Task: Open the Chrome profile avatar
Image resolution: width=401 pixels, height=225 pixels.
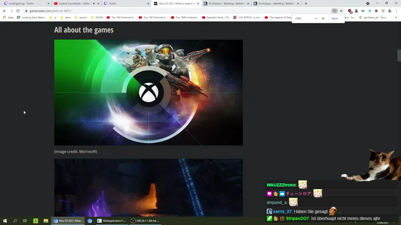Action: 390,11
